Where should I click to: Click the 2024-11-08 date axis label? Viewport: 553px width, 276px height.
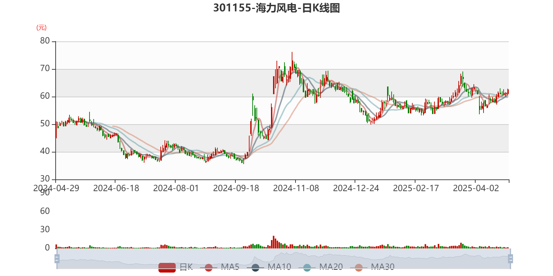coord(296,188)
